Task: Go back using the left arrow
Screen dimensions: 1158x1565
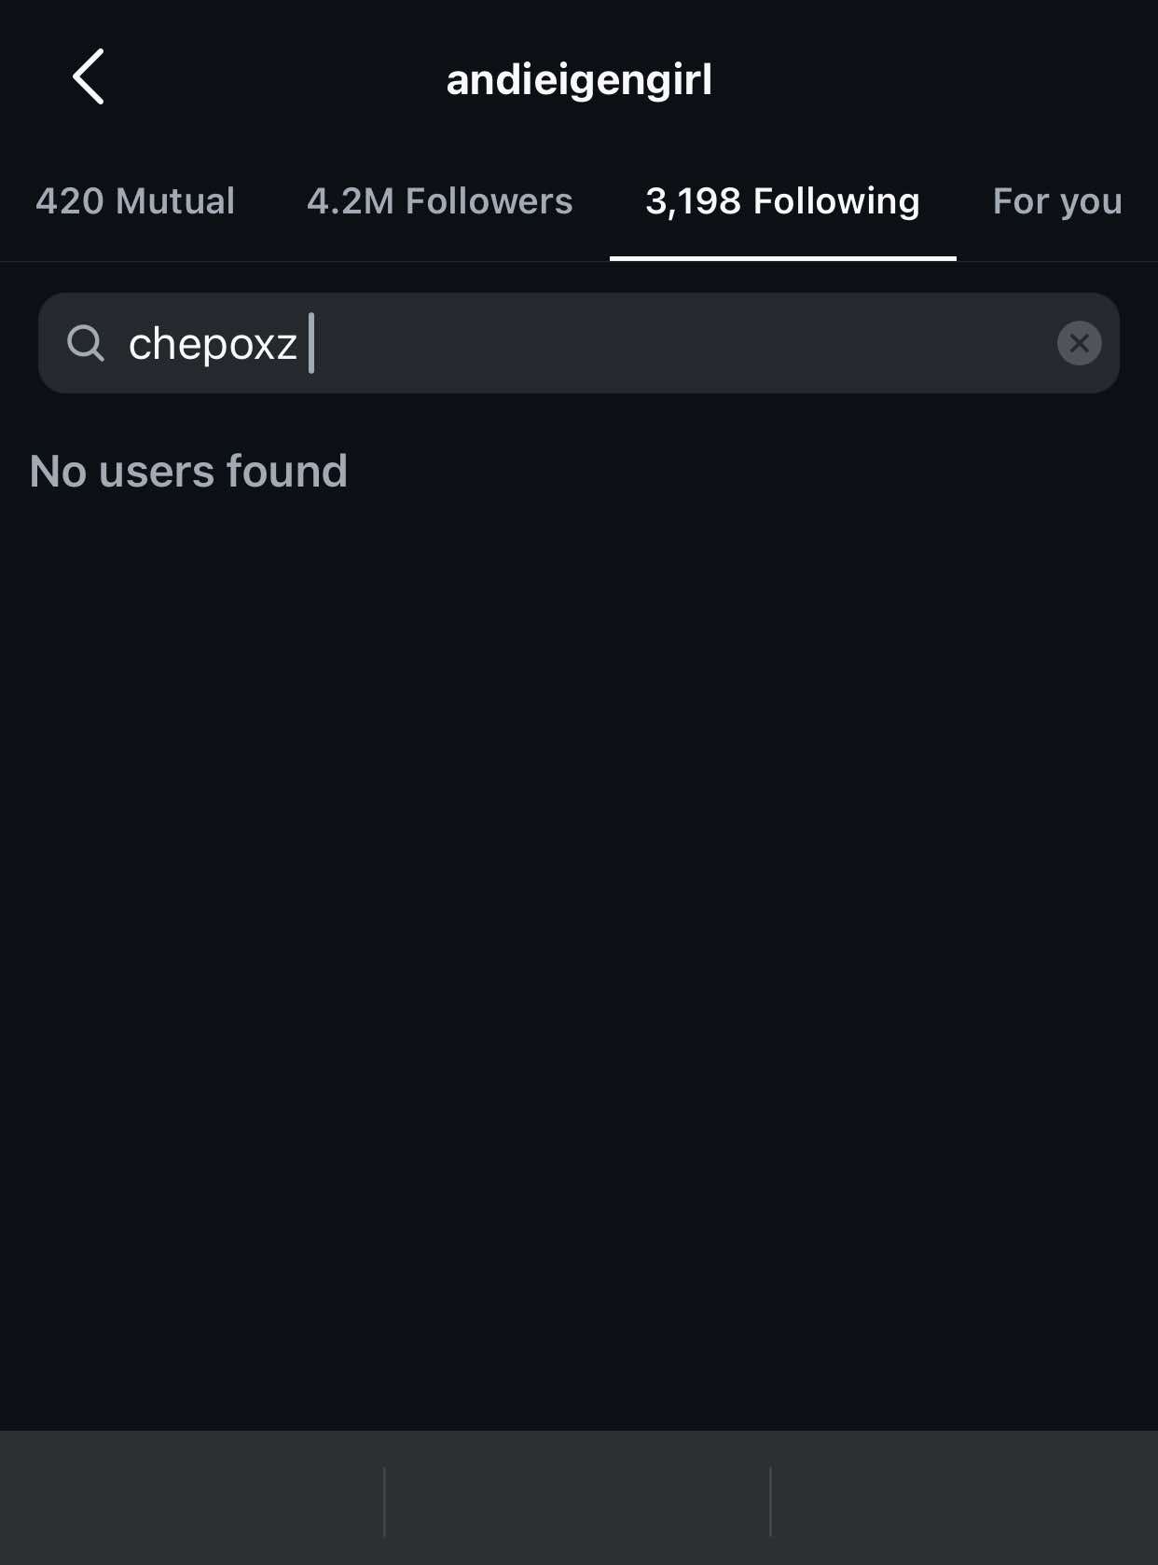Action: (89, 76)
